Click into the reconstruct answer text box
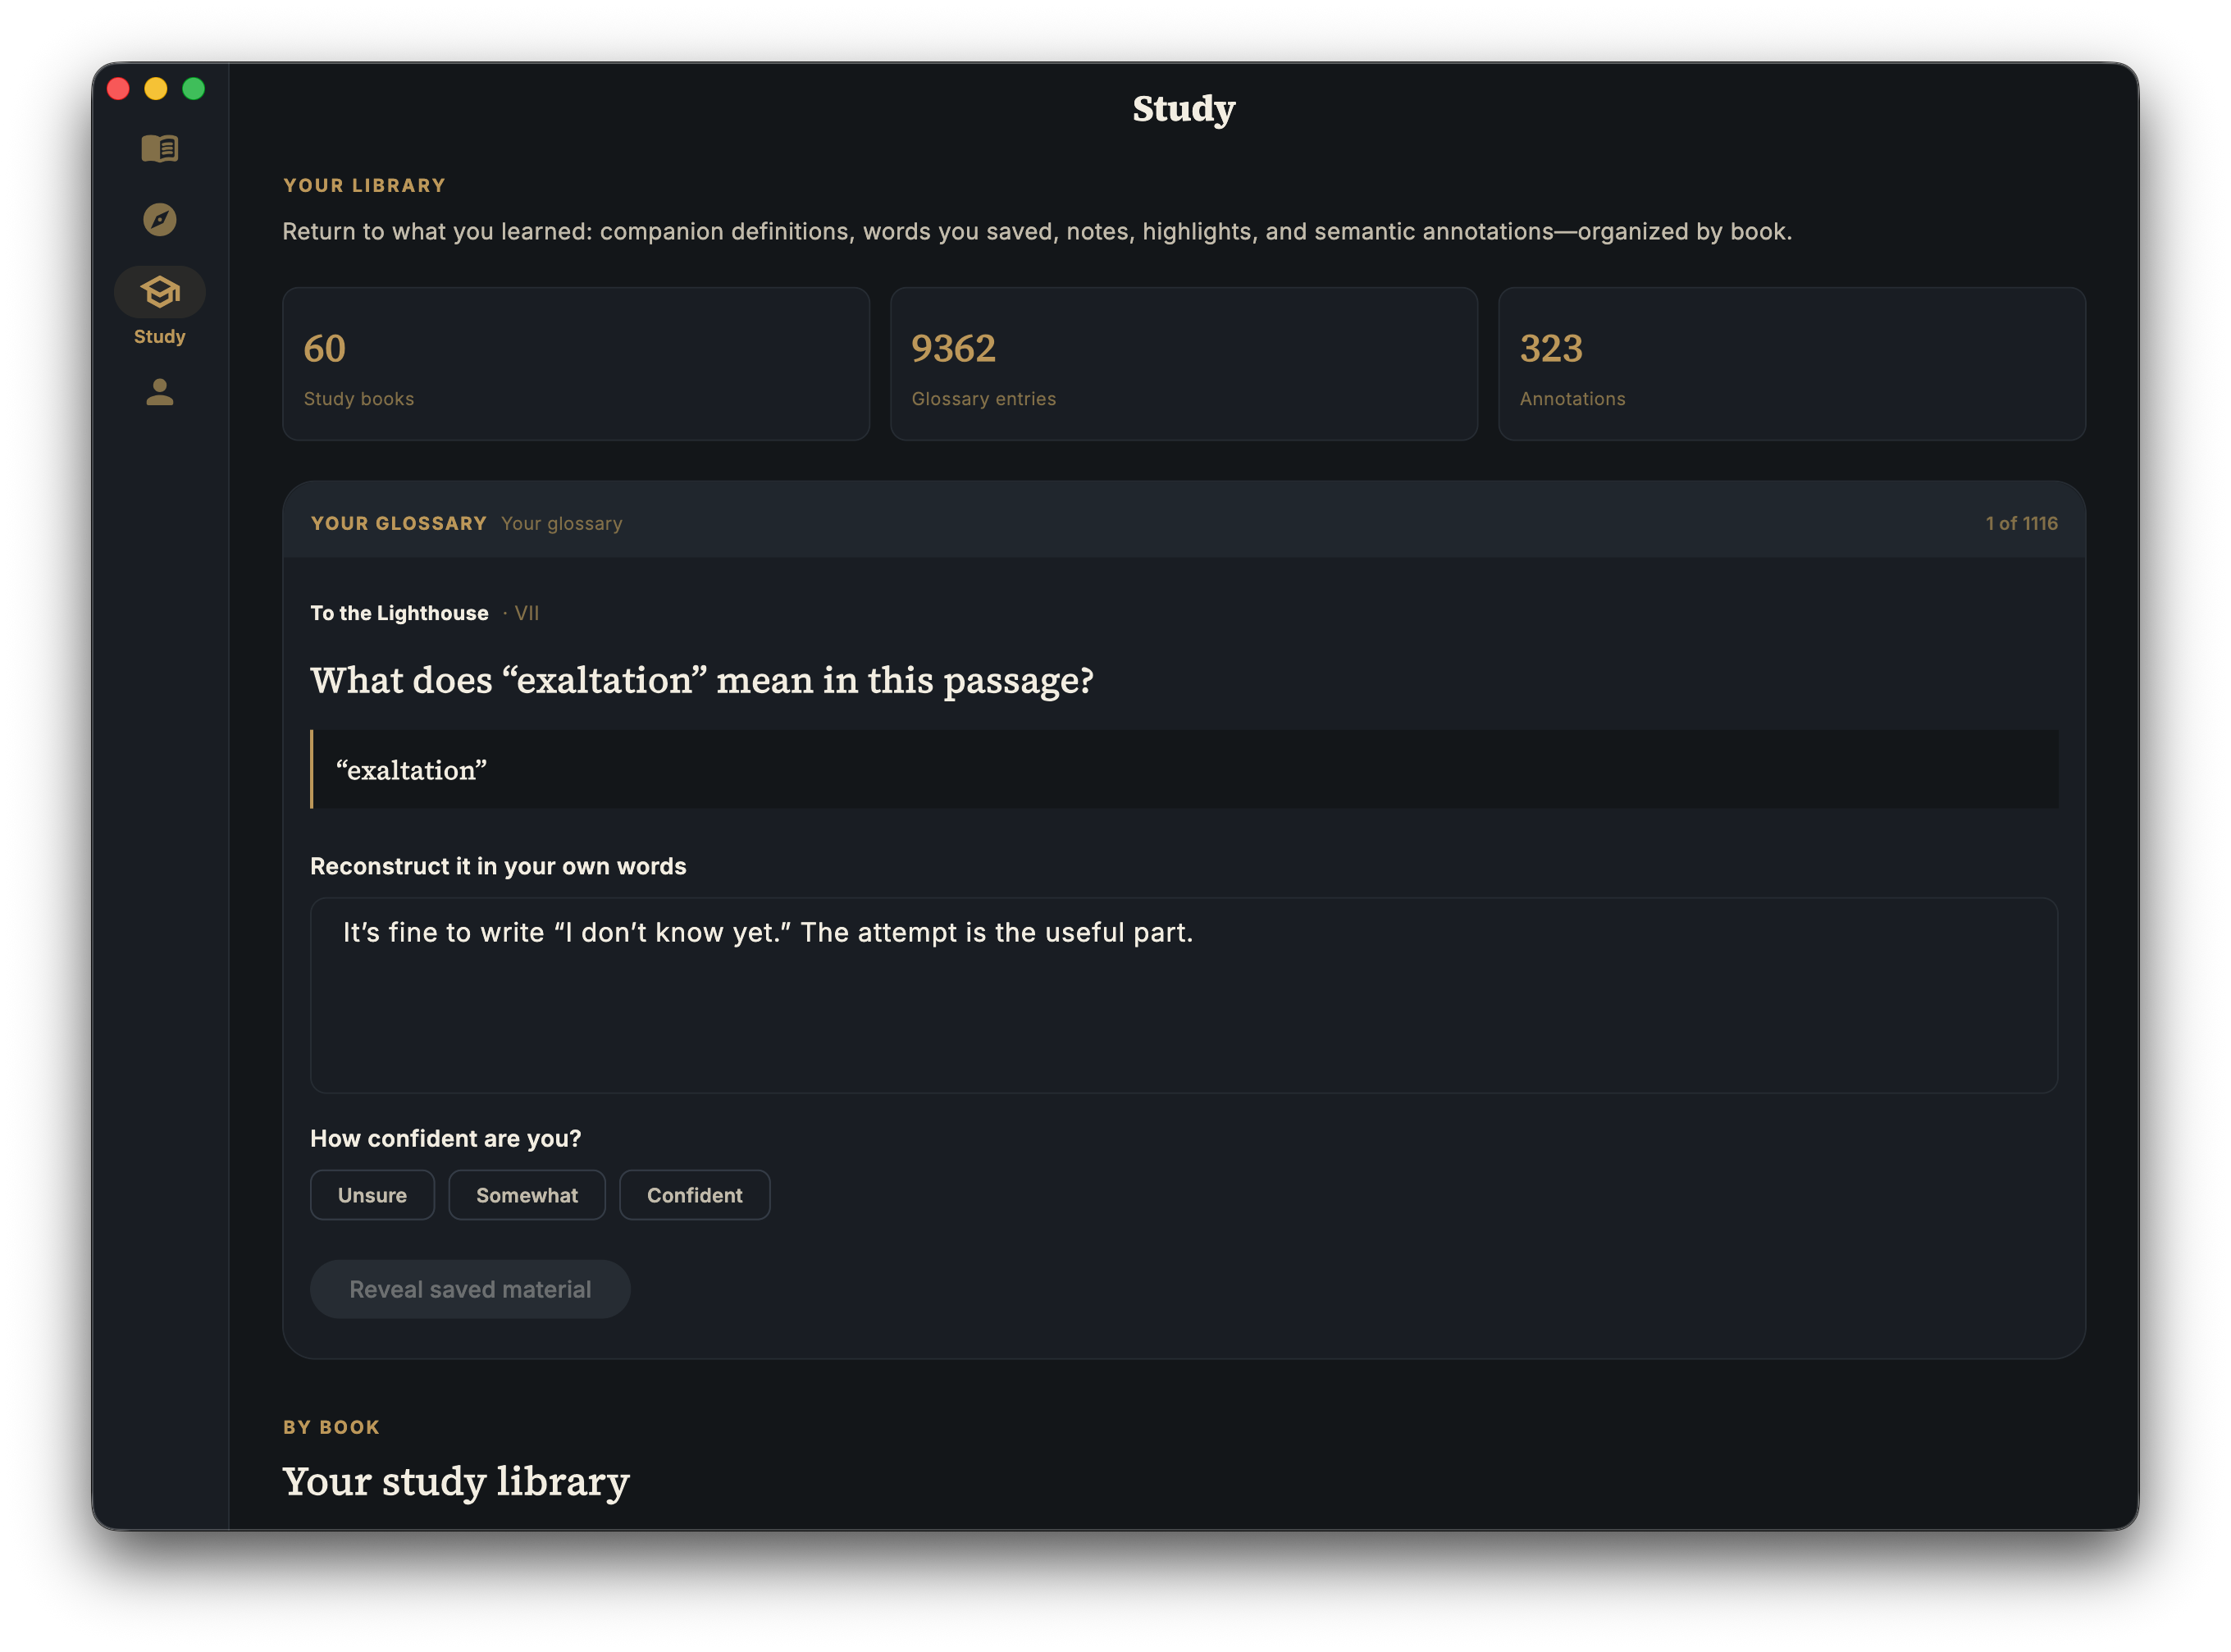The height and width of the screenshot is (1652, 2231). coord(1184,995)
